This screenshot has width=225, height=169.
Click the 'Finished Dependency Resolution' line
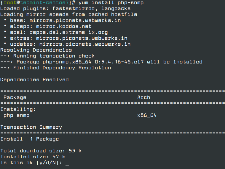tap(62, 68)
